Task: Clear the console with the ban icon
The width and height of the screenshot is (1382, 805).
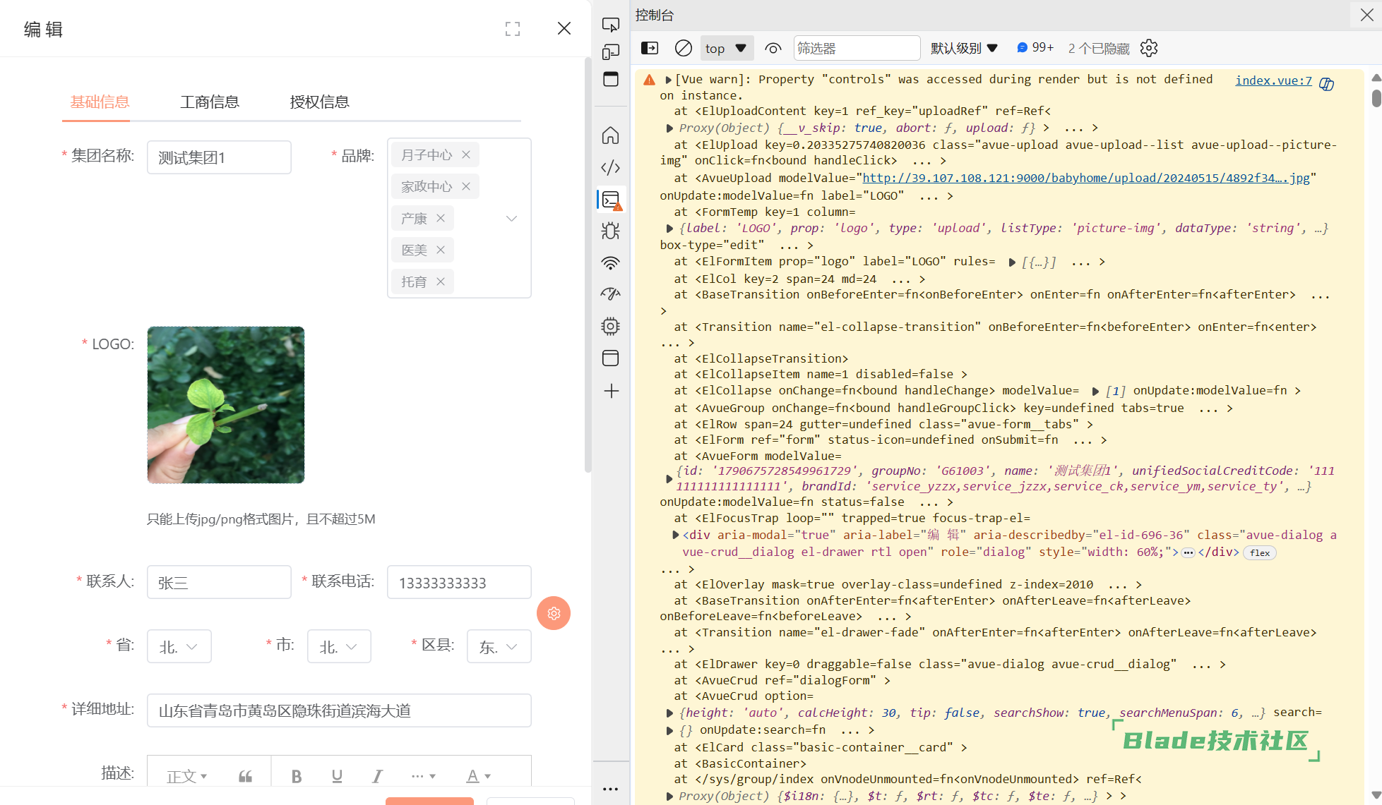Action: coord(684,48)
